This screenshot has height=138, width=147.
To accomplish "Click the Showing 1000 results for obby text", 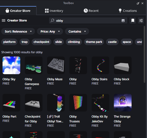I will pos(22,52).
